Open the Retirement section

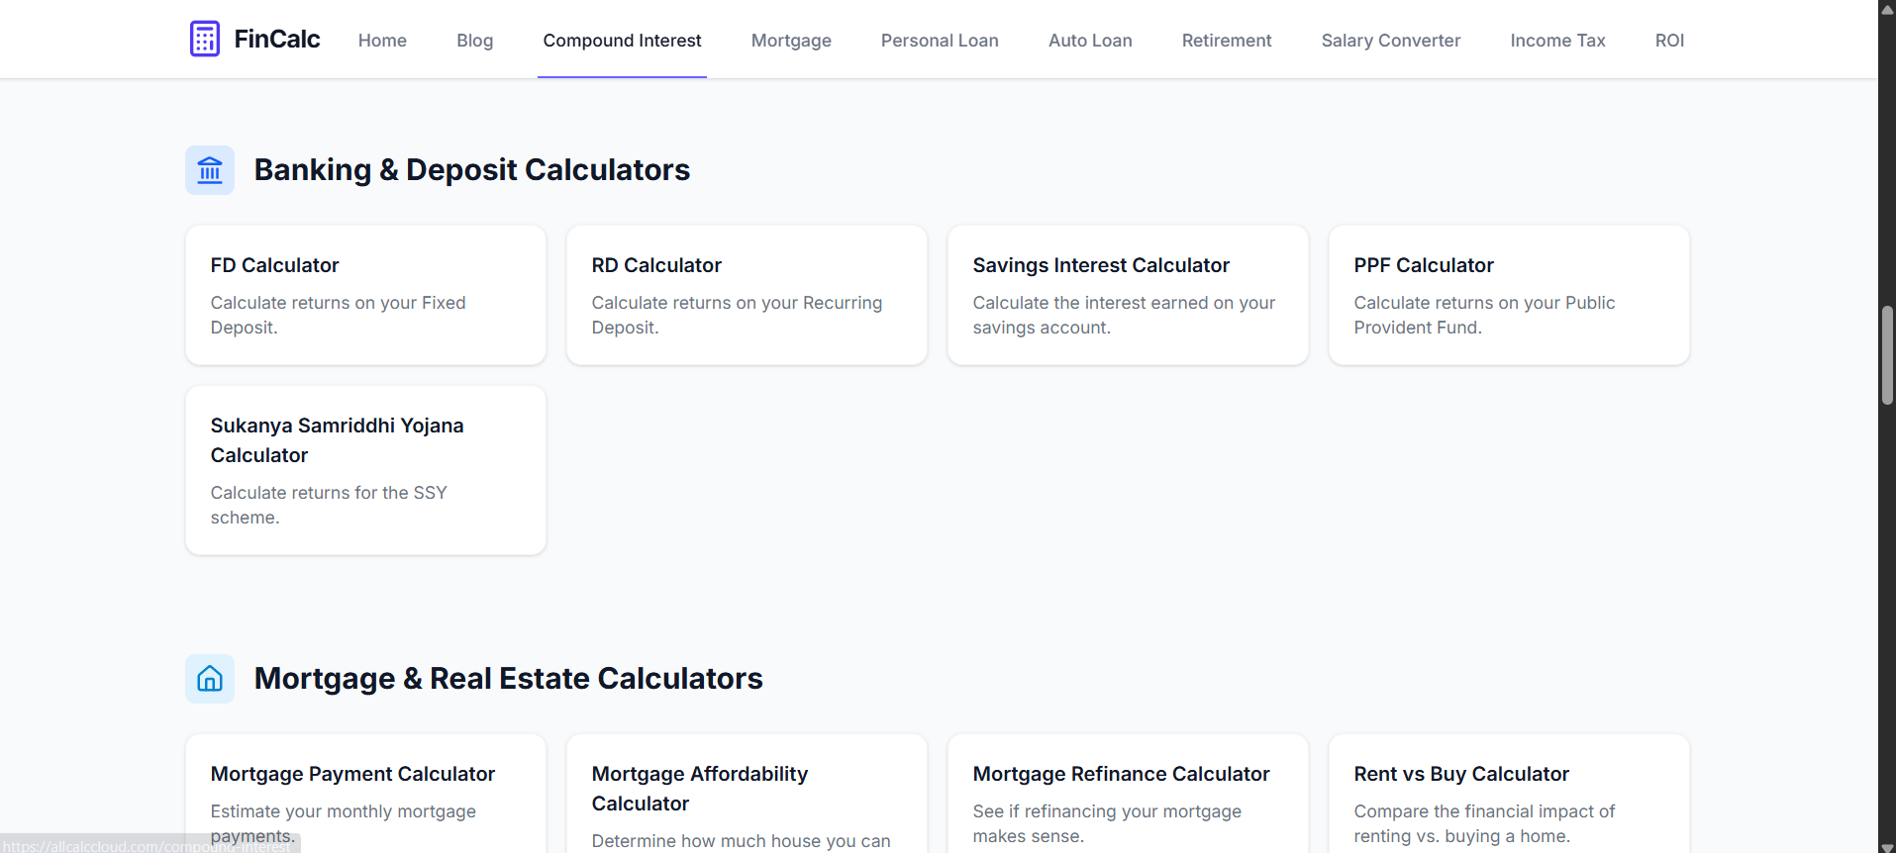pyautogui.click(x=1226, y=41)
